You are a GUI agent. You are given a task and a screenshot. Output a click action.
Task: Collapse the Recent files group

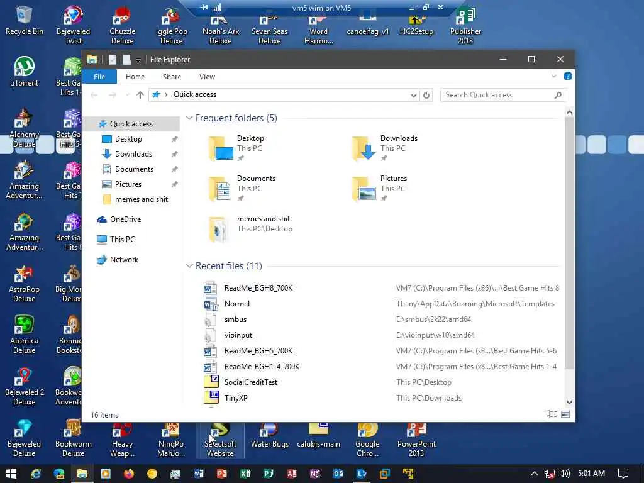(x=189, y=266)
